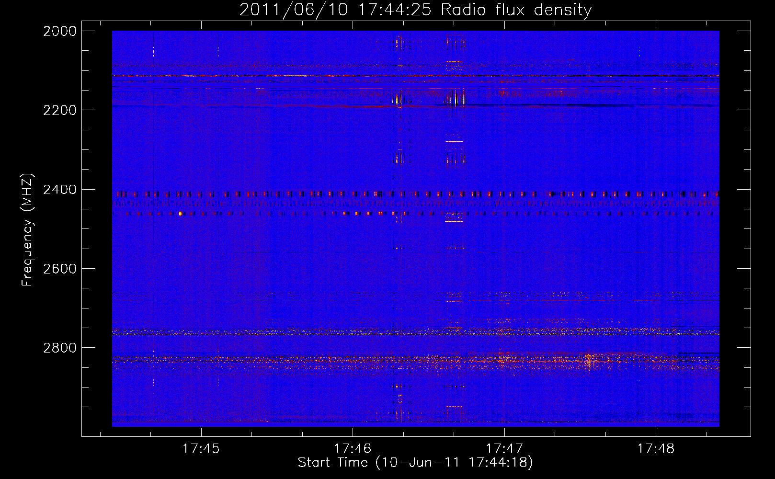
Task: Click the 2600 frequency axis label
Action: 60,269
